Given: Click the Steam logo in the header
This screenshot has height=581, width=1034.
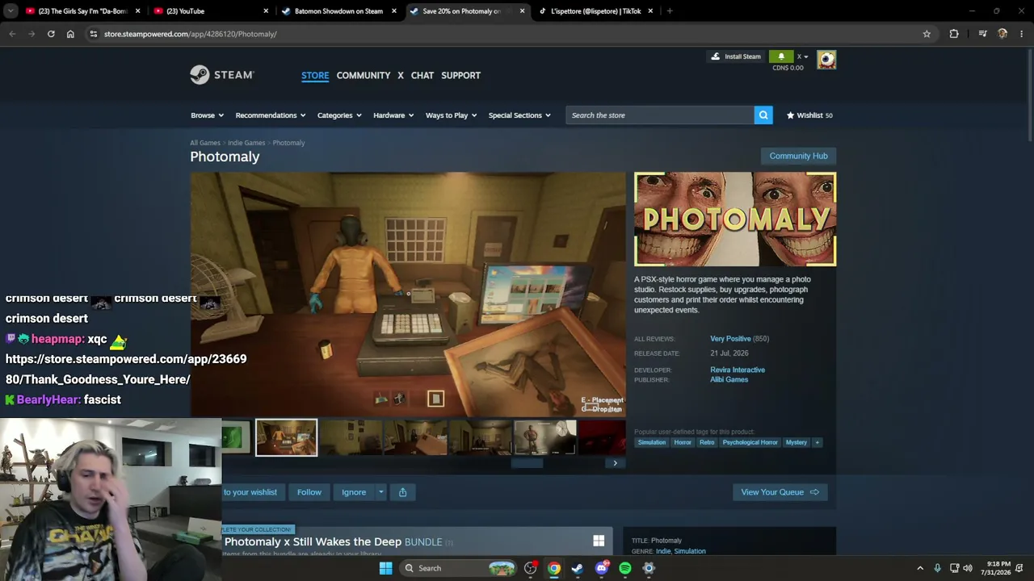Looking at the screenshot, I should [222, 75].
